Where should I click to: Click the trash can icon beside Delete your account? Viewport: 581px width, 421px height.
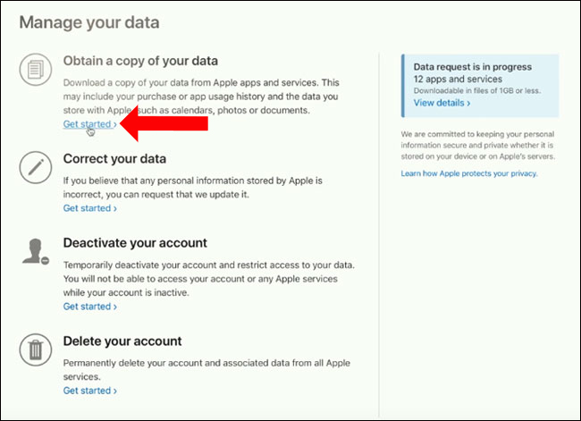click(36, 349)
